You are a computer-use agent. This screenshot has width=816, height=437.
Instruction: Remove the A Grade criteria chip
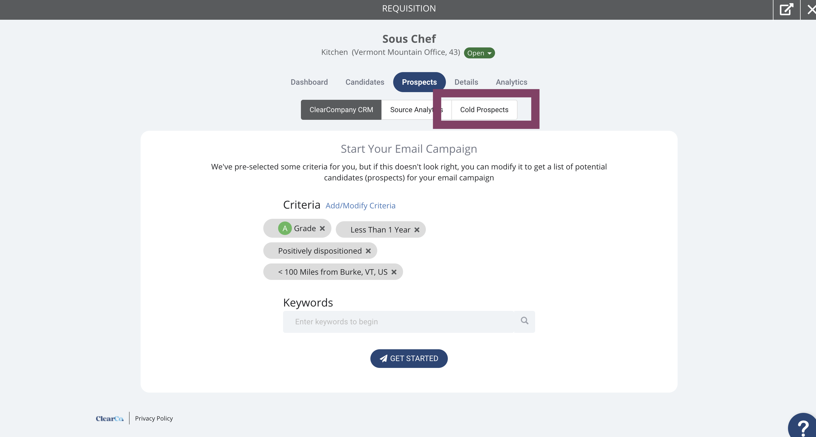click(322, 228)
